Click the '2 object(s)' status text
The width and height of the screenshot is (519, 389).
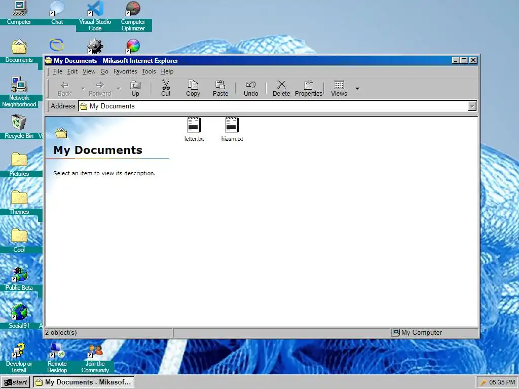tap(61, 333)
